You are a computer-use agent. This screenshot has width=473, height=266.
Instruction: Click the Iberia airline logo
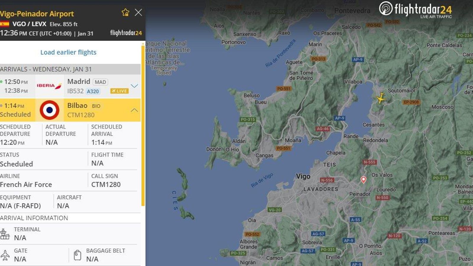49,85
